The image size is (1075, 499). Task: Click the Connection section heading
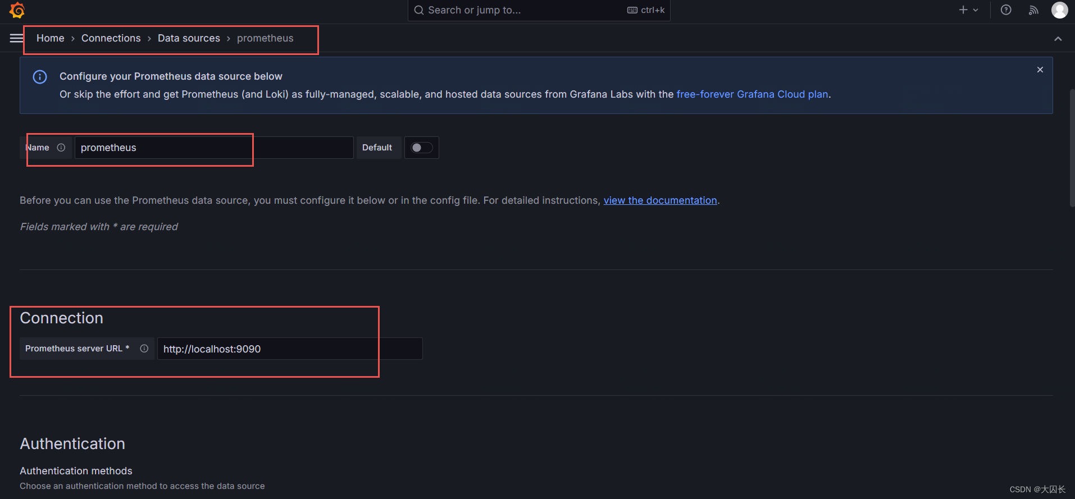pos(62,318)
